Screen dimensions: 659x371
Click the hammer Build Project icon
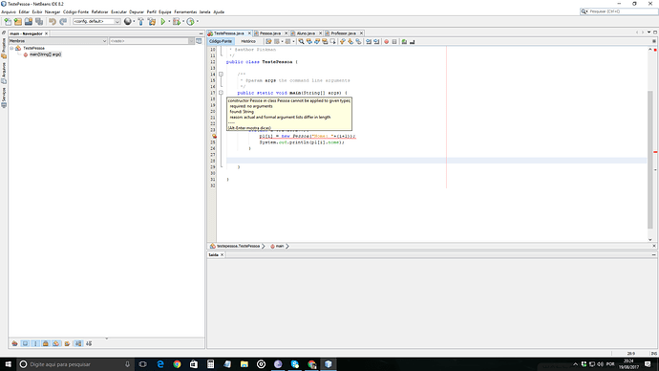[140, 21]
